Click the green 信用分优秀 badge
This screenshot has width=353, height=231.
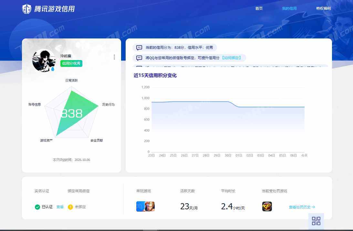pyautogui.click(x=71, y=64)
